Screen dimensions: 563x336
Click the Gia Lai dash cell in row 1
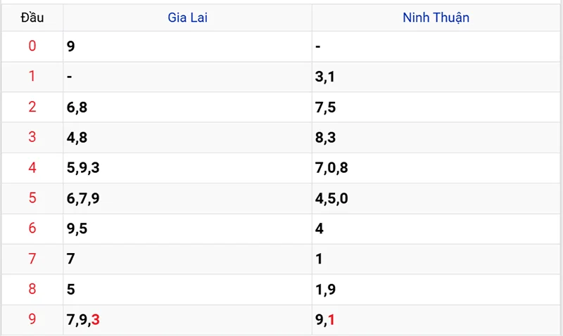[x=70, y=77]
